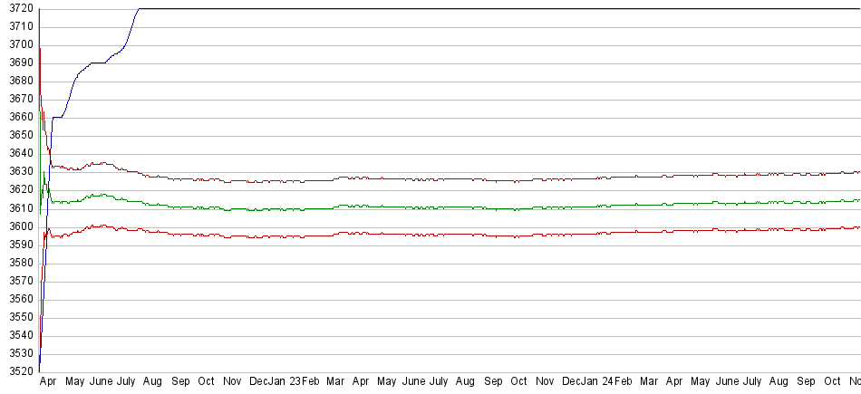Click the Dec label before Jan 23
This screenshot has width=861, height=394.
[x=259, y=381]
